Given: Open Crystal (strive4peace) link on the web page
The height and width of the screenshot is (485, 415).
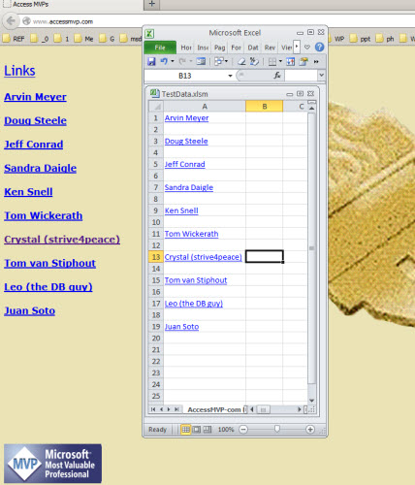Looking at the screenshot, I should click(62, 240).
